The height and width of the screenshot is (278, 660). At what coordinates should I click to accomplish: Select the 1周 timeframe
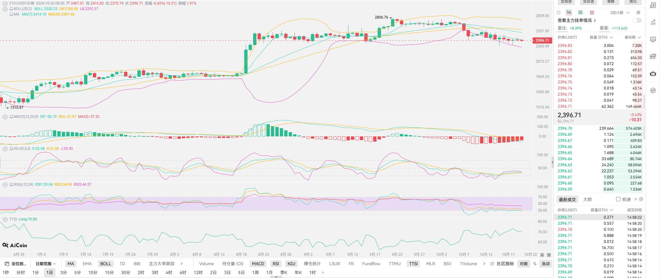point(255,273)
